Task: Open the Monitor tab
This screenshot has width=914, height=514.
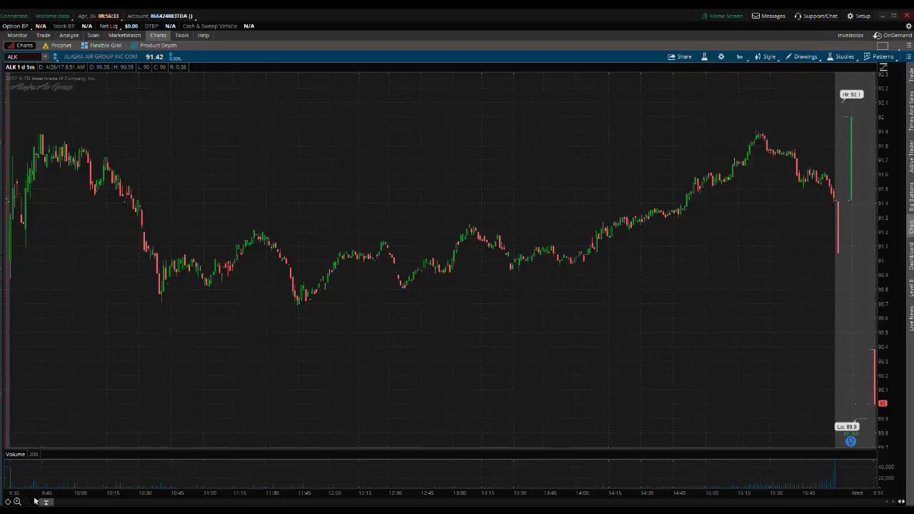Action: click(x=17, y=35)
